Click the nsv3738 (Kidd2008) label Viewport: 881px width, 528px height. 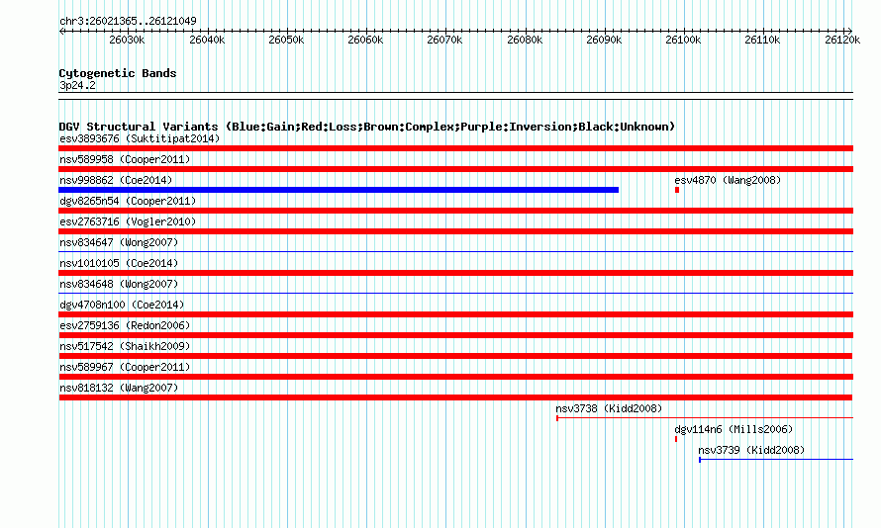click(609, 408)
